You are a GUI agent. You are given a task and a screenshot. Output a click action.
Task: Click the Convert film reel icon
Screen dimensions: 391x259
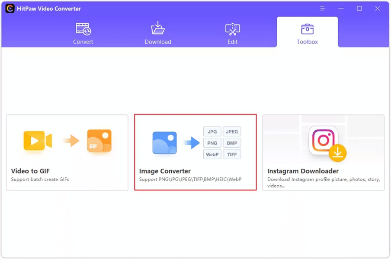pos(83,29)
